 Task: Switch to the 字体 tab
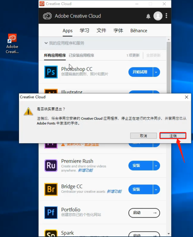(118, 31)
